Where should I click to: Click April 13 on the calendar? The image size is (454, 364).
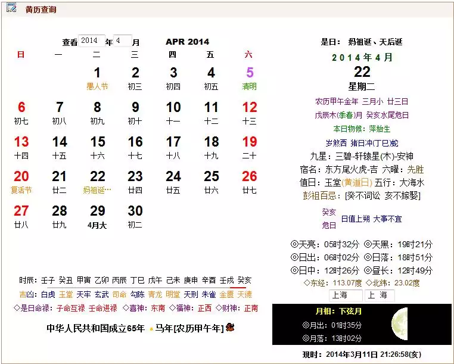click(x=21, y=146)
